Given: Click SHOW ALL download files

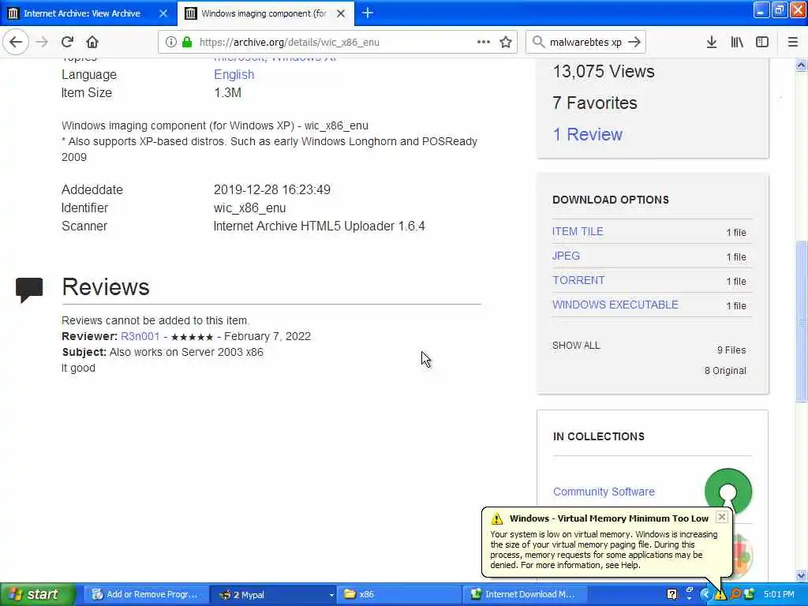Looking at the screenshot, I should point(576,346).
